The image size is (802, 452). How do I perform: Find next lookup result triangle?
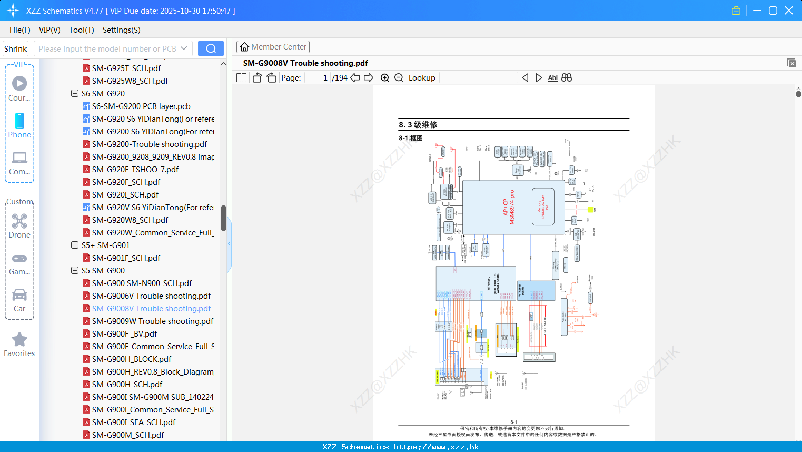coord(539,78)
